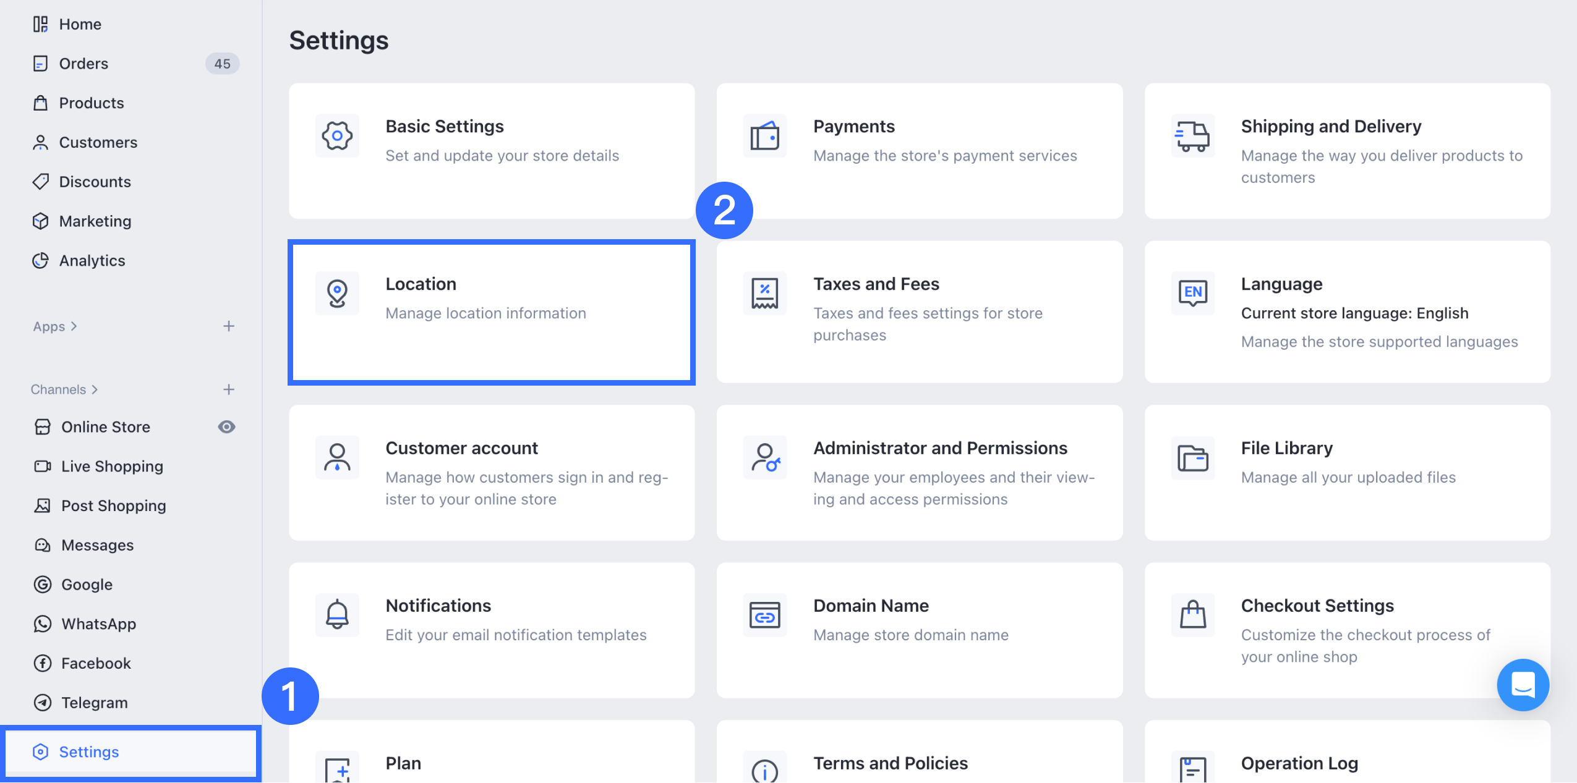The width and height of the screenshot is (1577, 783).
Task: Click the Online Store storefront icon
Action: [x=43, y=427]
